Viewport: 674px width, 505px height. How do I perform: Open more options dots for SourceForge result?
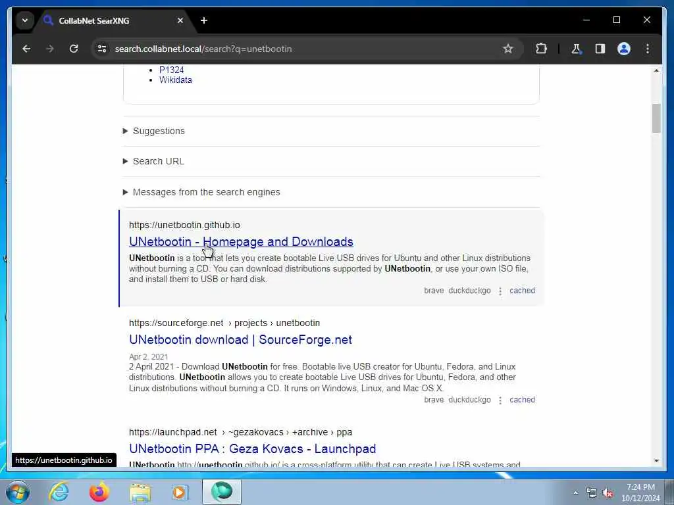point(500,400)
